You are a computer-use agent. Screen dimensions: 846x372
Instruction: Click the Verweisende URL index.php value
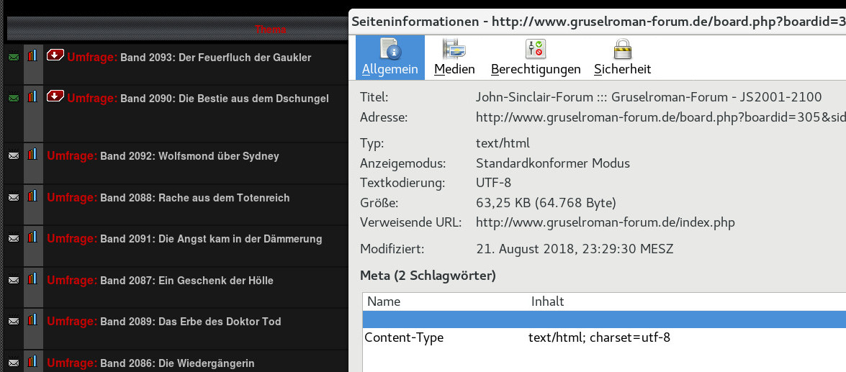click(x=605, y=222)
